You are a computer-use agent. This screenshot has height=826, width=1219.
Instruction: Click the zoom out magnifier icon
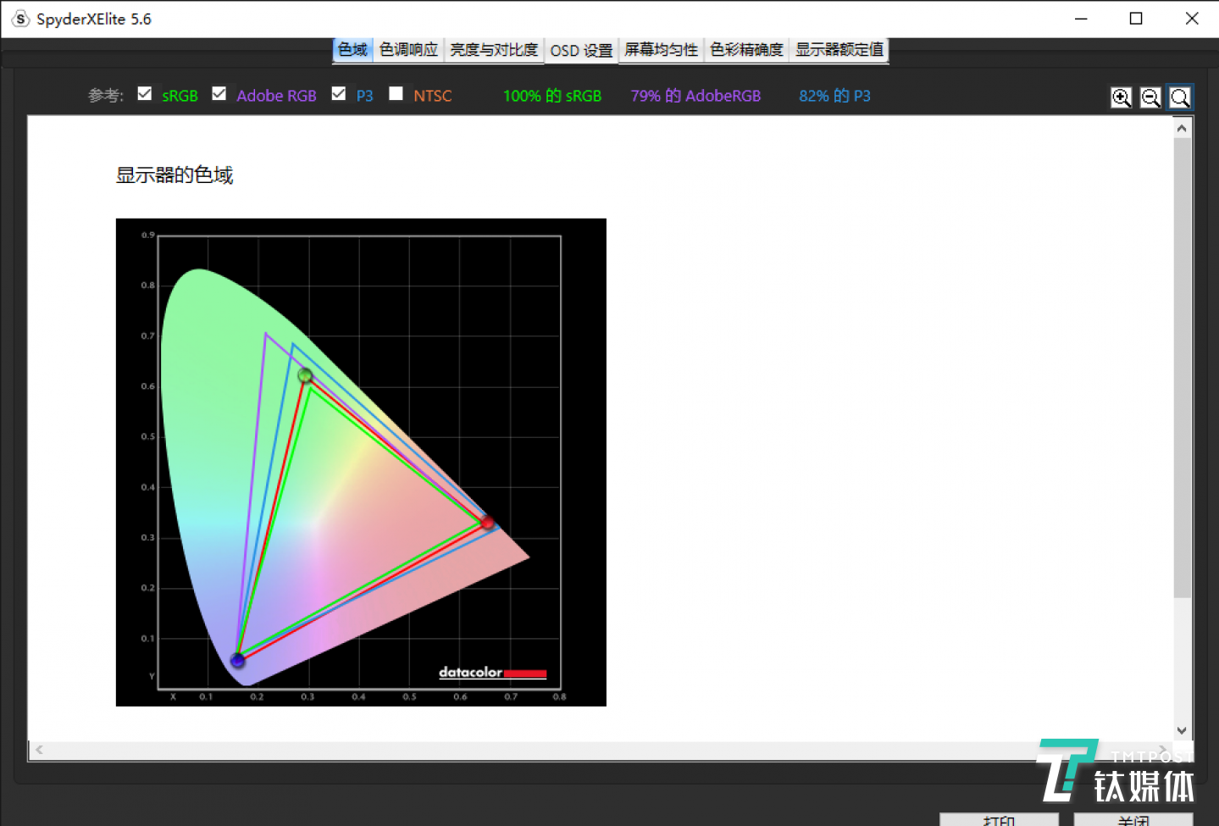point(1150,97)
